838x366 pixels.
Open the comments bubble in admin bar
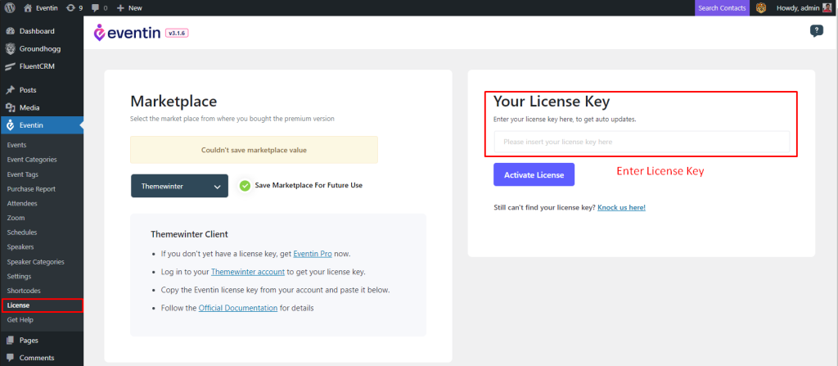click(x=95, y=8)
